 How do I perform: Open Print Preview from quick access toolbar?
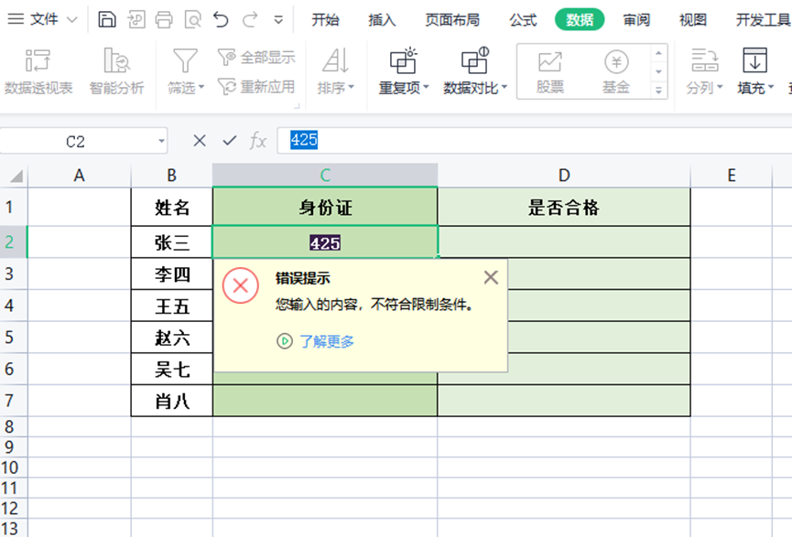pyautogui.click(x=192, y=19)
